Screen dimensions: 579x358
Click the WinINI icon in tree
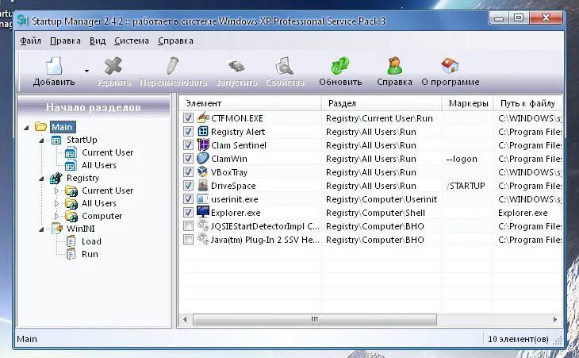point(56,229)
